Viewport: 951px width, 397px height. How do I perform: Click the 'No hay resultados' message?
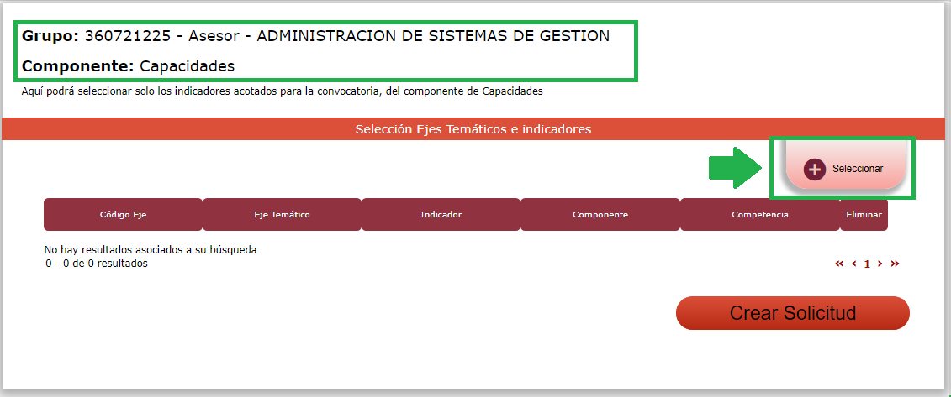click(150, 249)
